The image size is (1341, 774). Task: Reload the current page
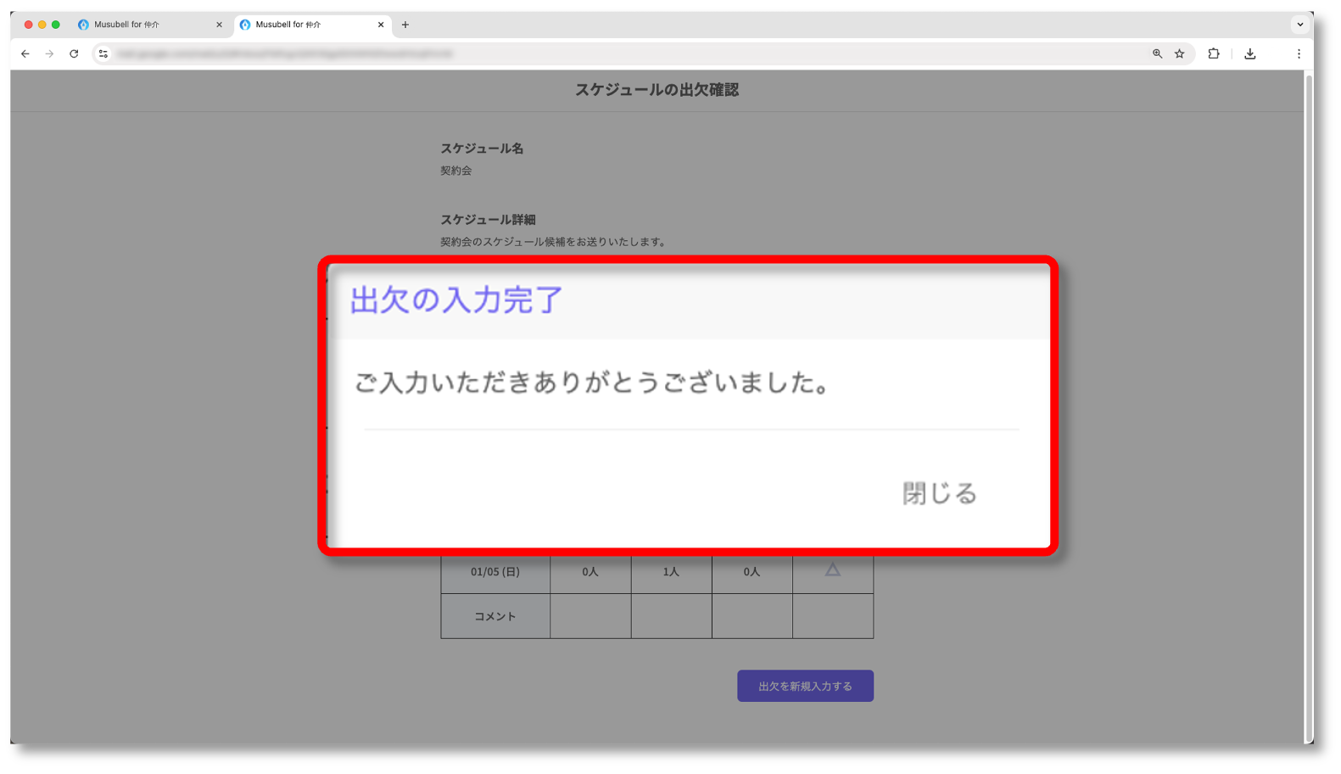click(74, 53)
